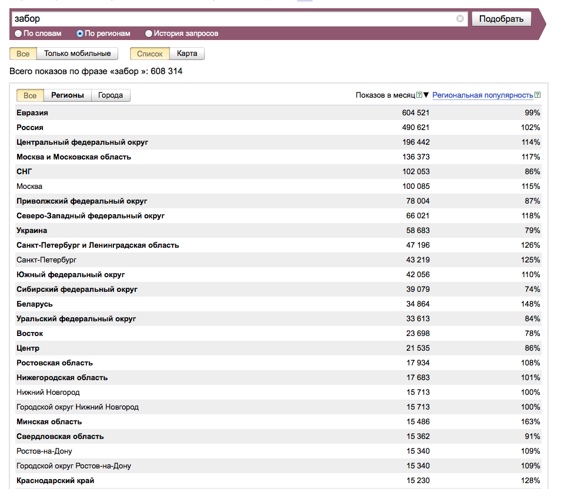Select the «История запросов» radio button
The image size is (561, 489).
coord(149,34)
